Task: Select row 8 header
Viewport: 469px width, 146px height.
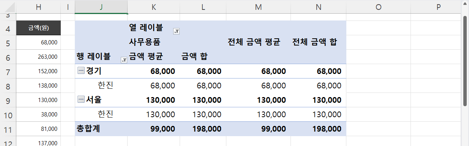Action: point(8,85)
